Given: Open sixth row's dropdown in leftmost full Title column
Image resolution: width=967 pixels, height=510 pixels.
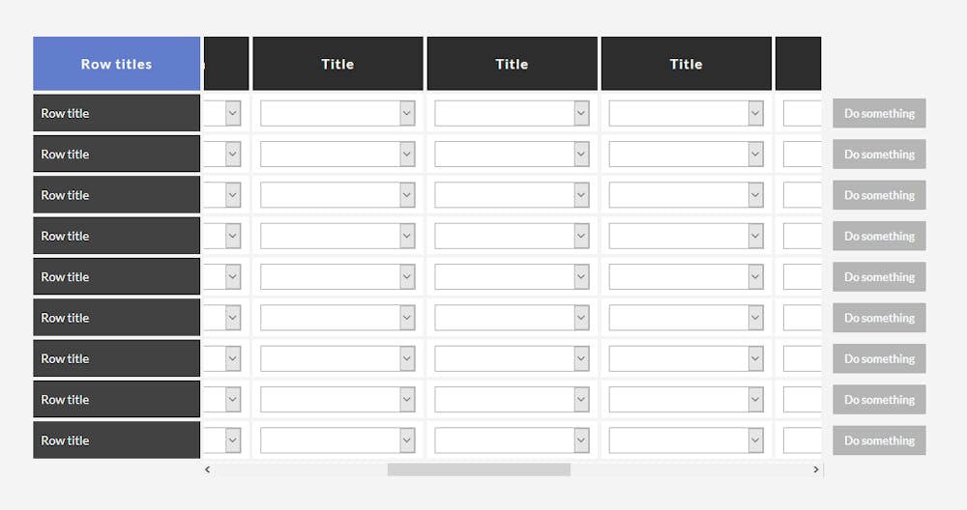Looking at the screenshot, I should pyautogui.click(x=337, y=318).
